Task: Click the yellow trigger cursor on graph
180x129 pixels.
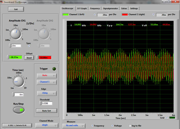Action: coord(69,58)
